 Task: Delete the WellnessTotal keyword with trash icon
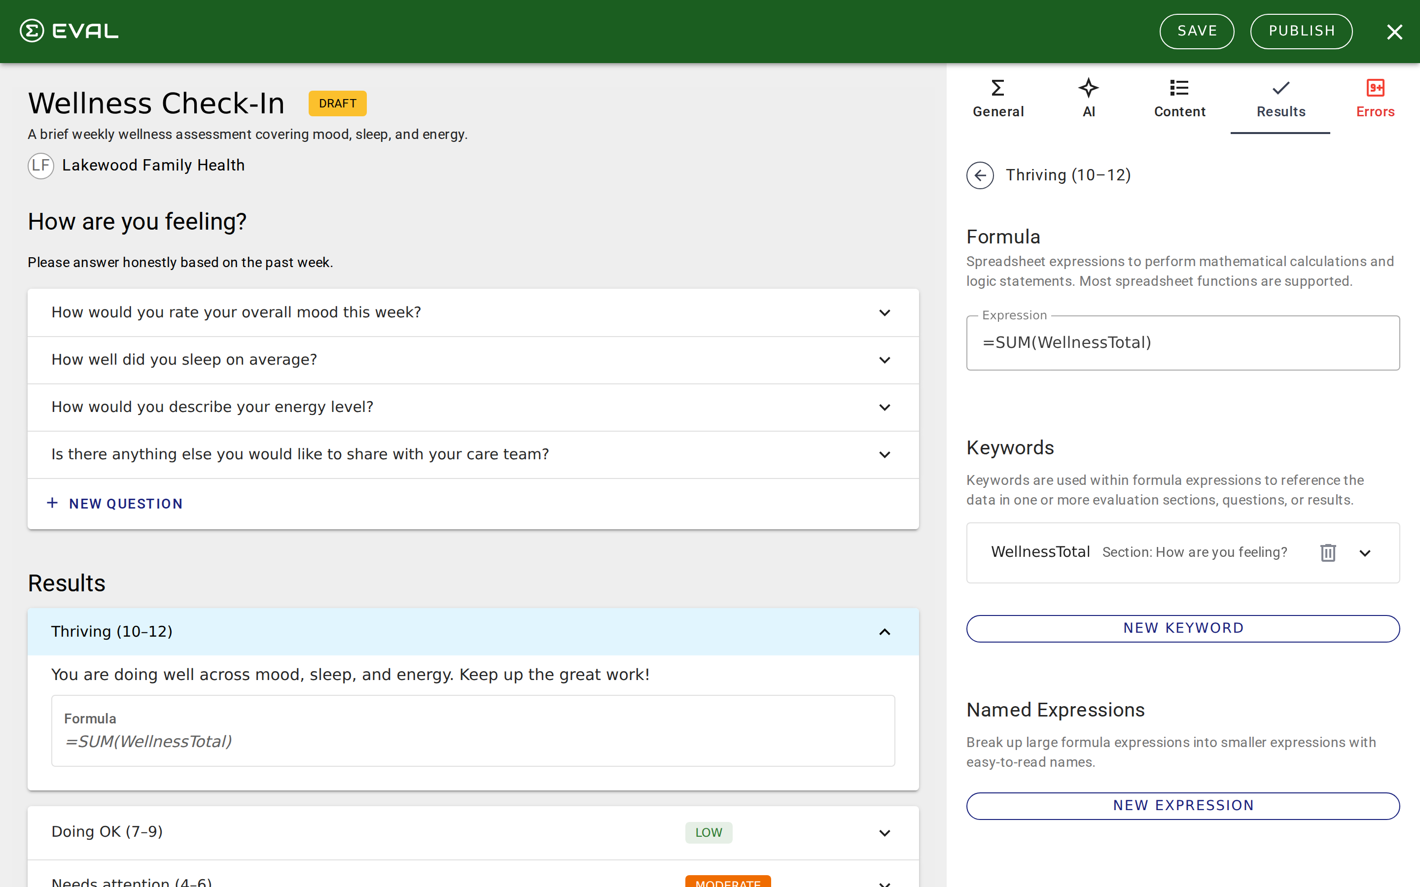click(1328, 552)
